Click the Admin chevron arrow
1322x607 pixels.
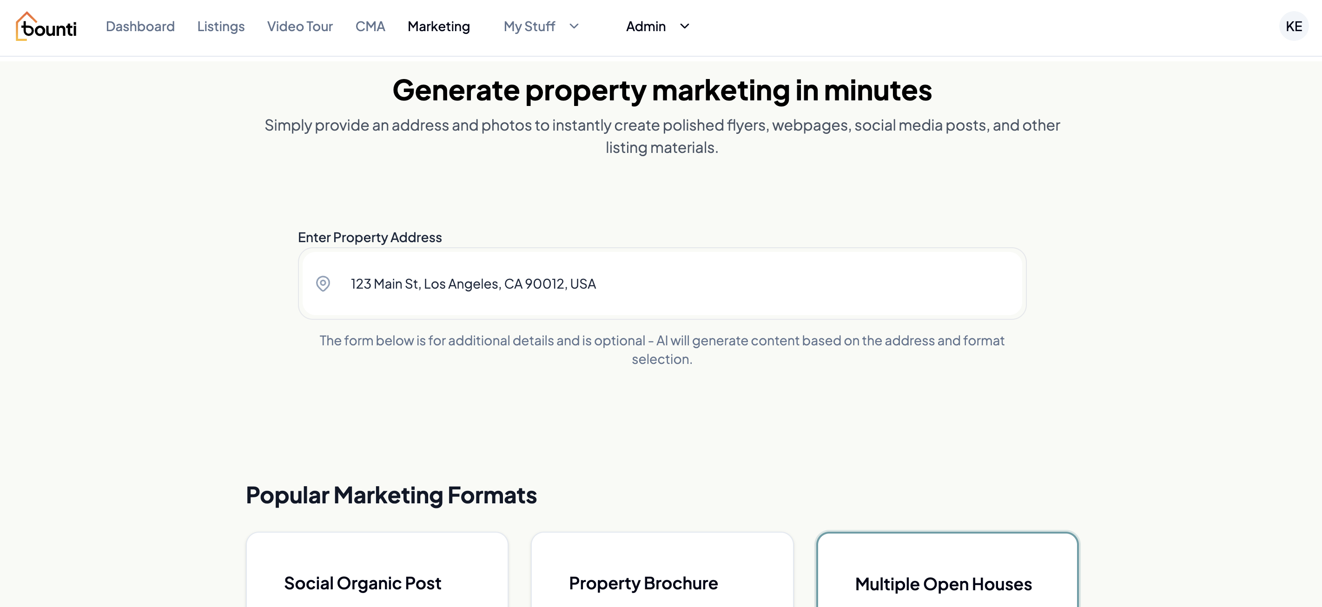685,26
